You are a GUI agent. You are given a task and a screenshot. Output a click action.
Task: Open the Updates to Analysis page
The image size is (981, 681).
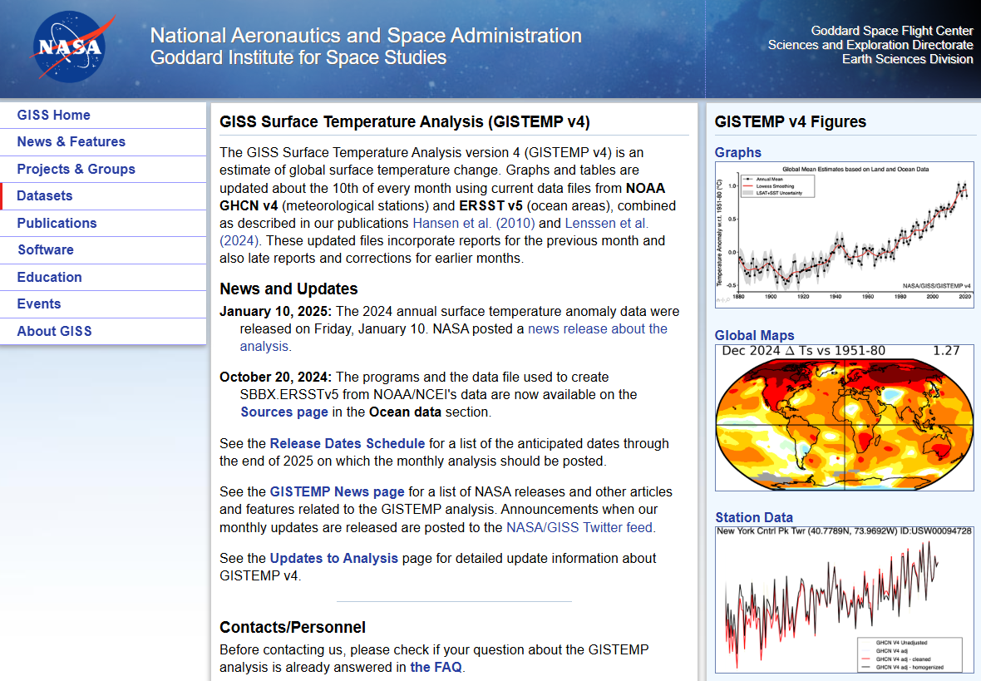coord(333,558)
